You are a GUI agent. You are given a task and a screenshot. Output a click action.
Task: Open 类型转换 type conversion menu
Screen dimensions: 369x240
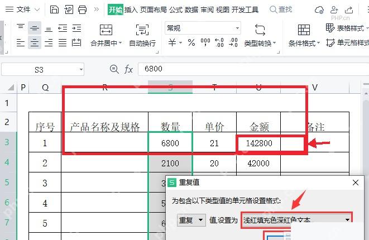pyautogui.click(x=260, y=35)
